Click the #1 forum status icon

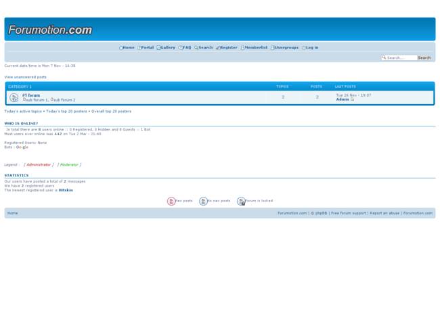pos(14,97)
